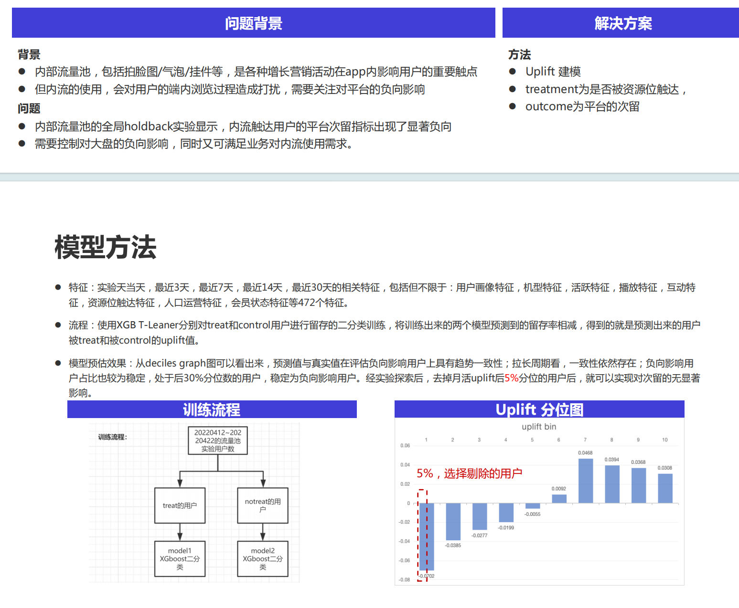This screenshot has width=739, height=608.
Task: Click the 训练流程: label in the flowchart
Action: pyautogui.click(x=113, y=437)
